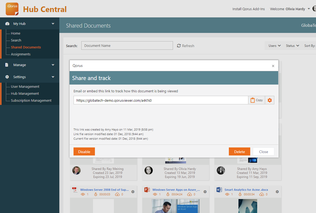Click the 'Shared By Ray Meiring' text

click(x=107, y=169)
